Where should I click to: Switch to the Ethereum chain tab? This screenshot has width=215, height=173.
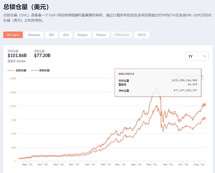coord(35,35)
